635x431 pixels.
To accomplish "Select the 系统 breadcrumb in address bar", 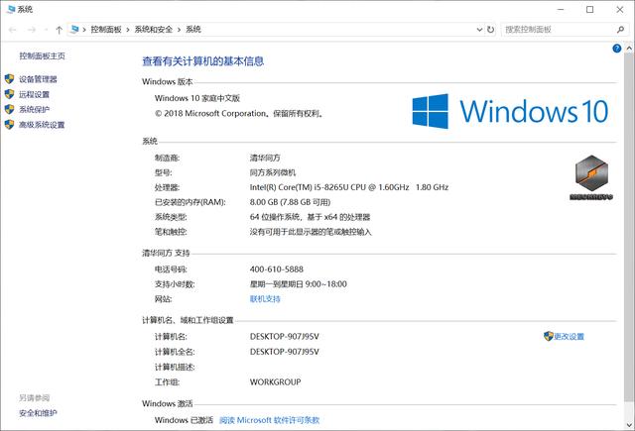I will 193,29.
